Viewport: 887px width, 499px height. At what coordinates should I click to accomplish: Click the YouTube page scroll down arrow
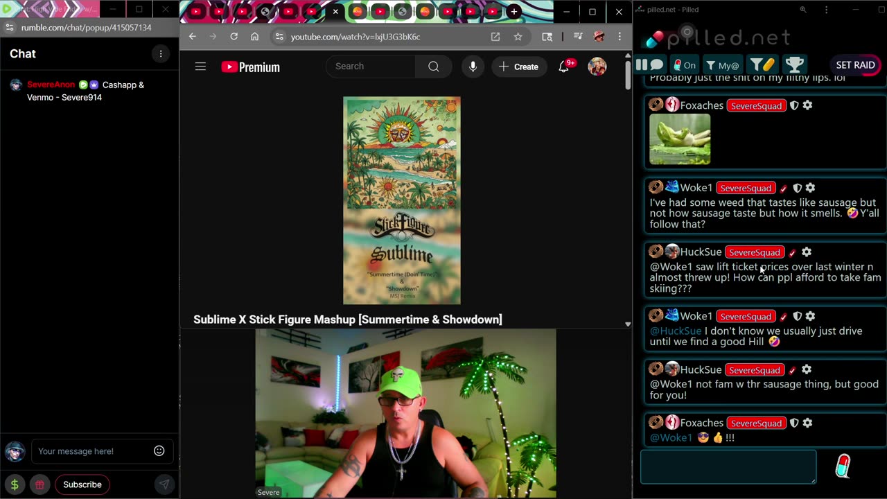tap(628, 324)
